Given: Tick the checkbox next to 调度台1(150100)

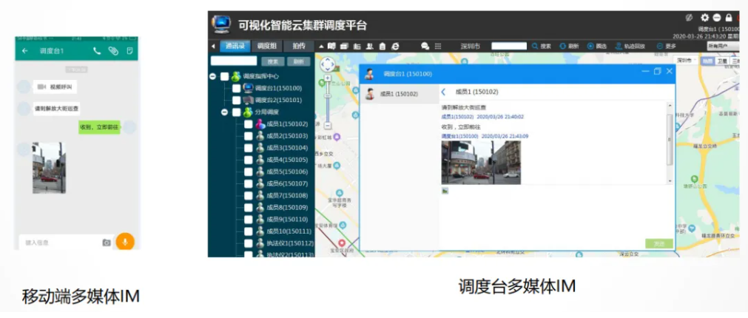Looking at the screenshot, I should [237, 88].
